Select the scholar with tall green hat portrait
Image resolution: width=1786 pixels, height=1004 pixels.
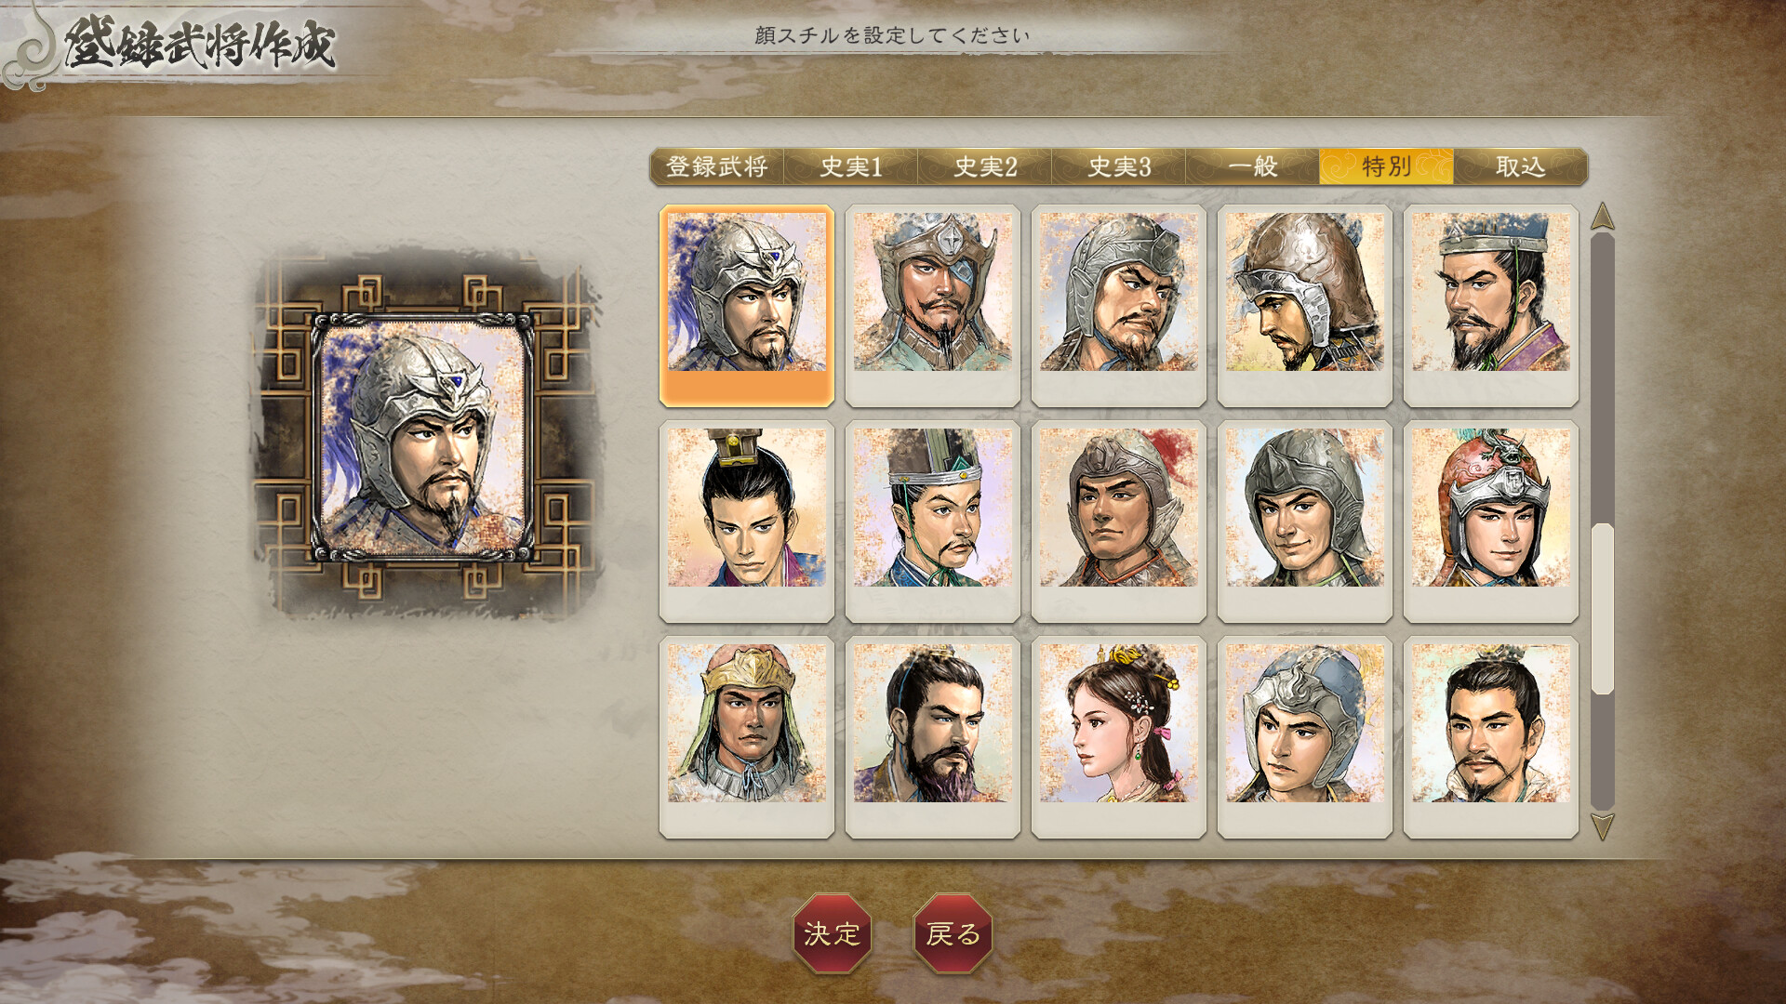pyautogui.click(x=933, y=522)
